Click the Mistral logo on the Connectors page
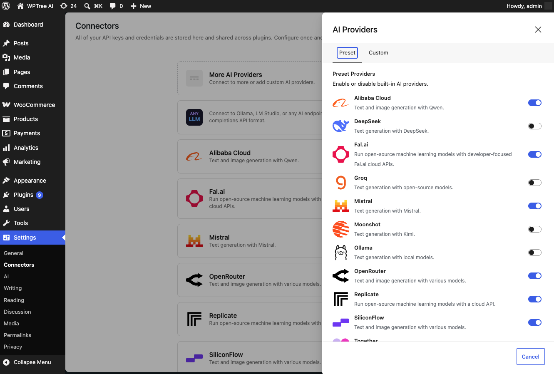Viewport: 554px width, 374px height. coord(194,241)
